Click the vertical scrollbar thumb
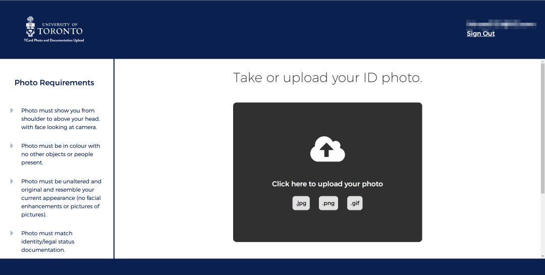Image resolution: width=545 pixels, height=275 pixels. (x=542, y=128)
